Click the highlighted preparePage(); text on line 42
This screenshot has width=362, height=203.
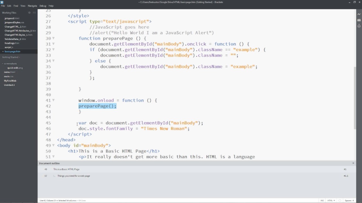(97, 106)
